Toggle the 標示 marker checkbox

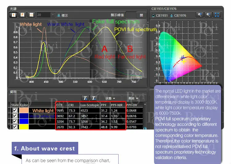click(59, 15)
